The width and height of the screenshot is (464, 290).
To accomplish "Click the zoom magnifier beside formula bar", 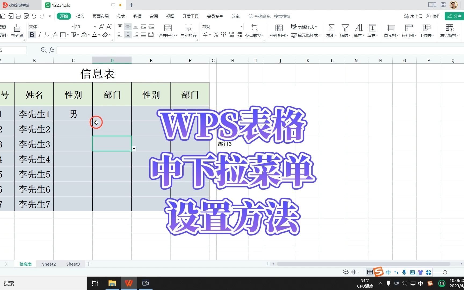I will (x=44, y=50).
